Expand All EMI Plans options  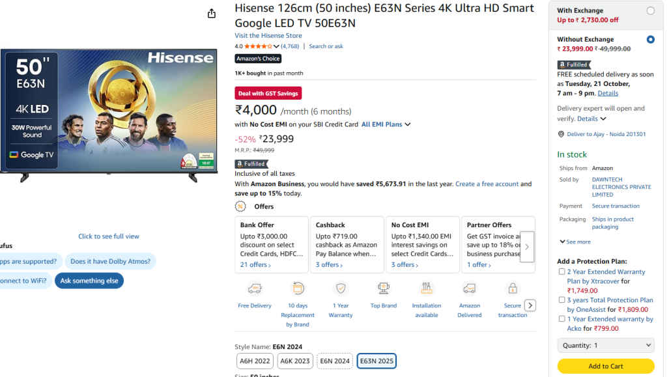pyautogui.click(x=386, y=124)
